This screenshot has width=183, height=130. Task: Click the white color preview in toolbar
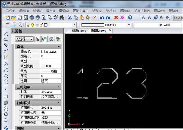click(93, 25)
